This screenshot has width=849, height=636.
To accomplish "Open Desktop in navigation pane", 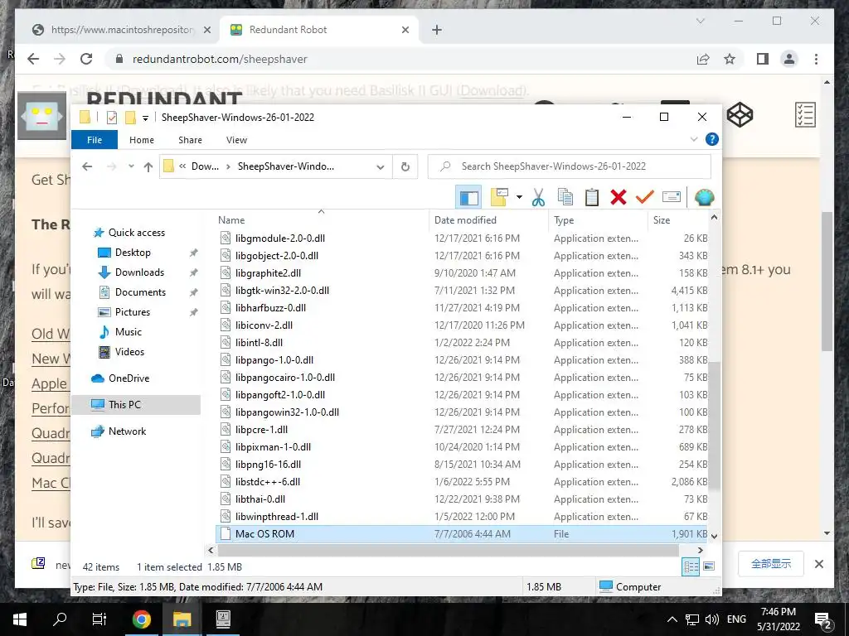I will click(x=133, y=253).
